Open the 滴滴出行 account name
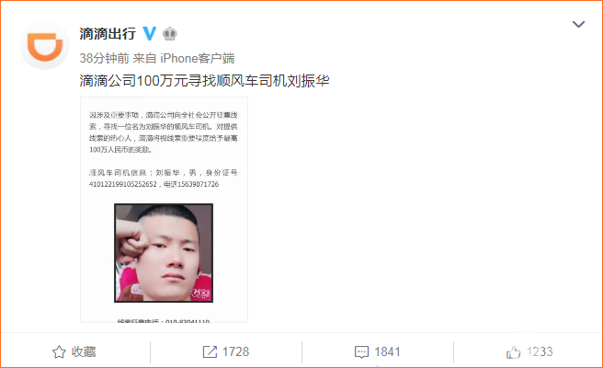The width and height of the screenshot is (603, 368). (x=108, y=33)
